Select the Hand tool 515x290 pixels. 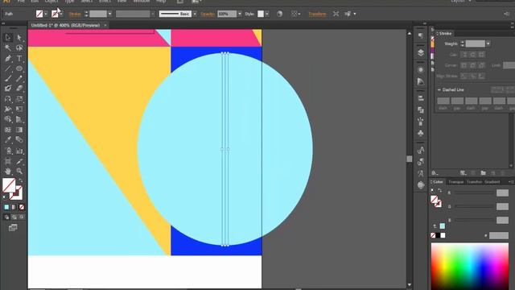(8, 171)
